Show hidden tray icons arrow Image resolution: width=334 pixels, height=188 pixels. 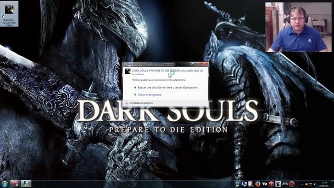click(302, 184)
